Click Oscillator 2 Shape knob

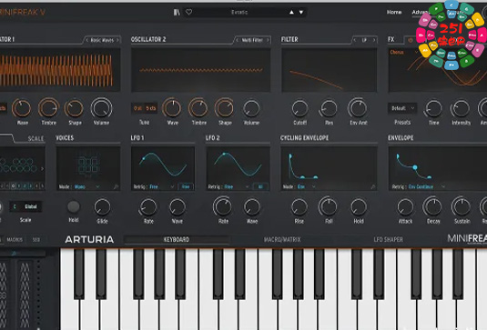[225, 108]
